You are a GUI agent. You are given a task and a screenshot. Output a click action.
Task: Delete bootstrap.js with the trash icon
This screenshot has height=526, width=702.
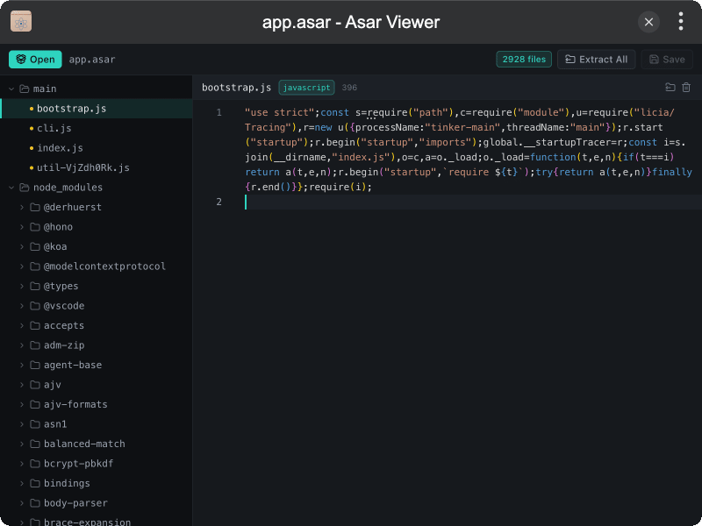coord(686,87)
